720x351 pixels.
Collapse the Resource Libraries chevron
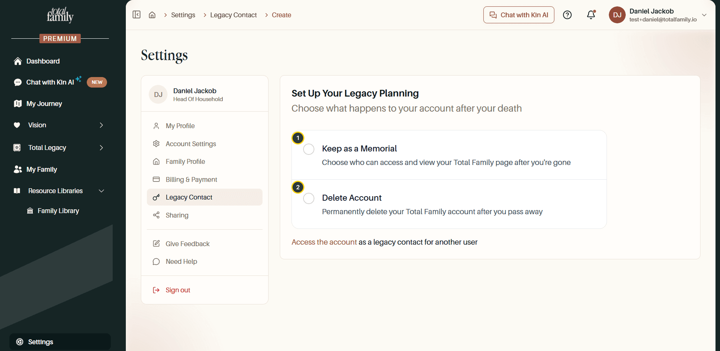pyautogui.click(x=101, y=191)
